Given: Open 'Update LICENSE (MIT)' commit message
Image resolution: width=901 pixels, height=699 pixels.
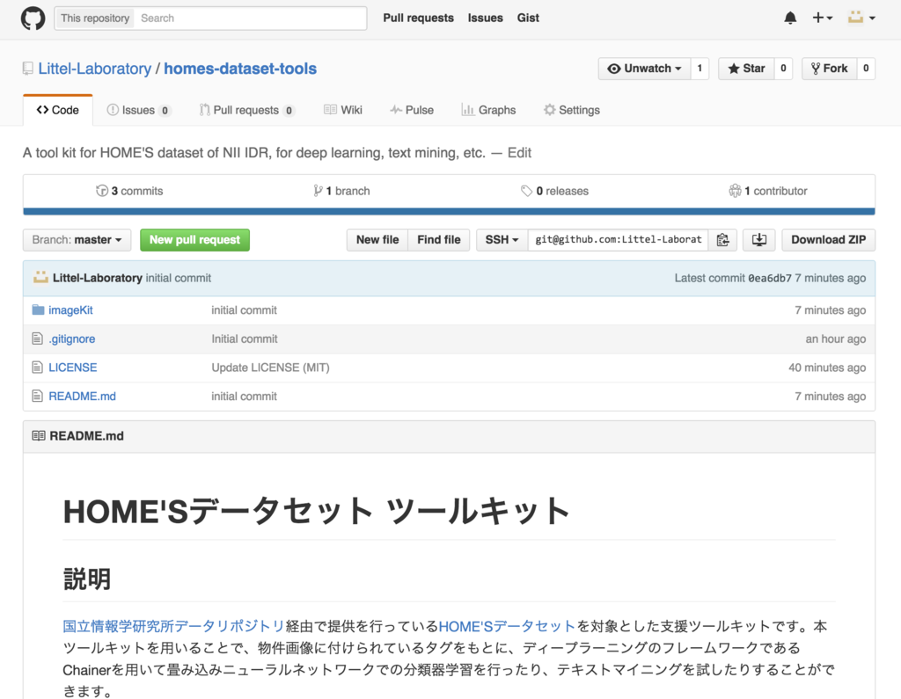Looking at the screenshot, I should pyautogui.click(x=271, y=368).
